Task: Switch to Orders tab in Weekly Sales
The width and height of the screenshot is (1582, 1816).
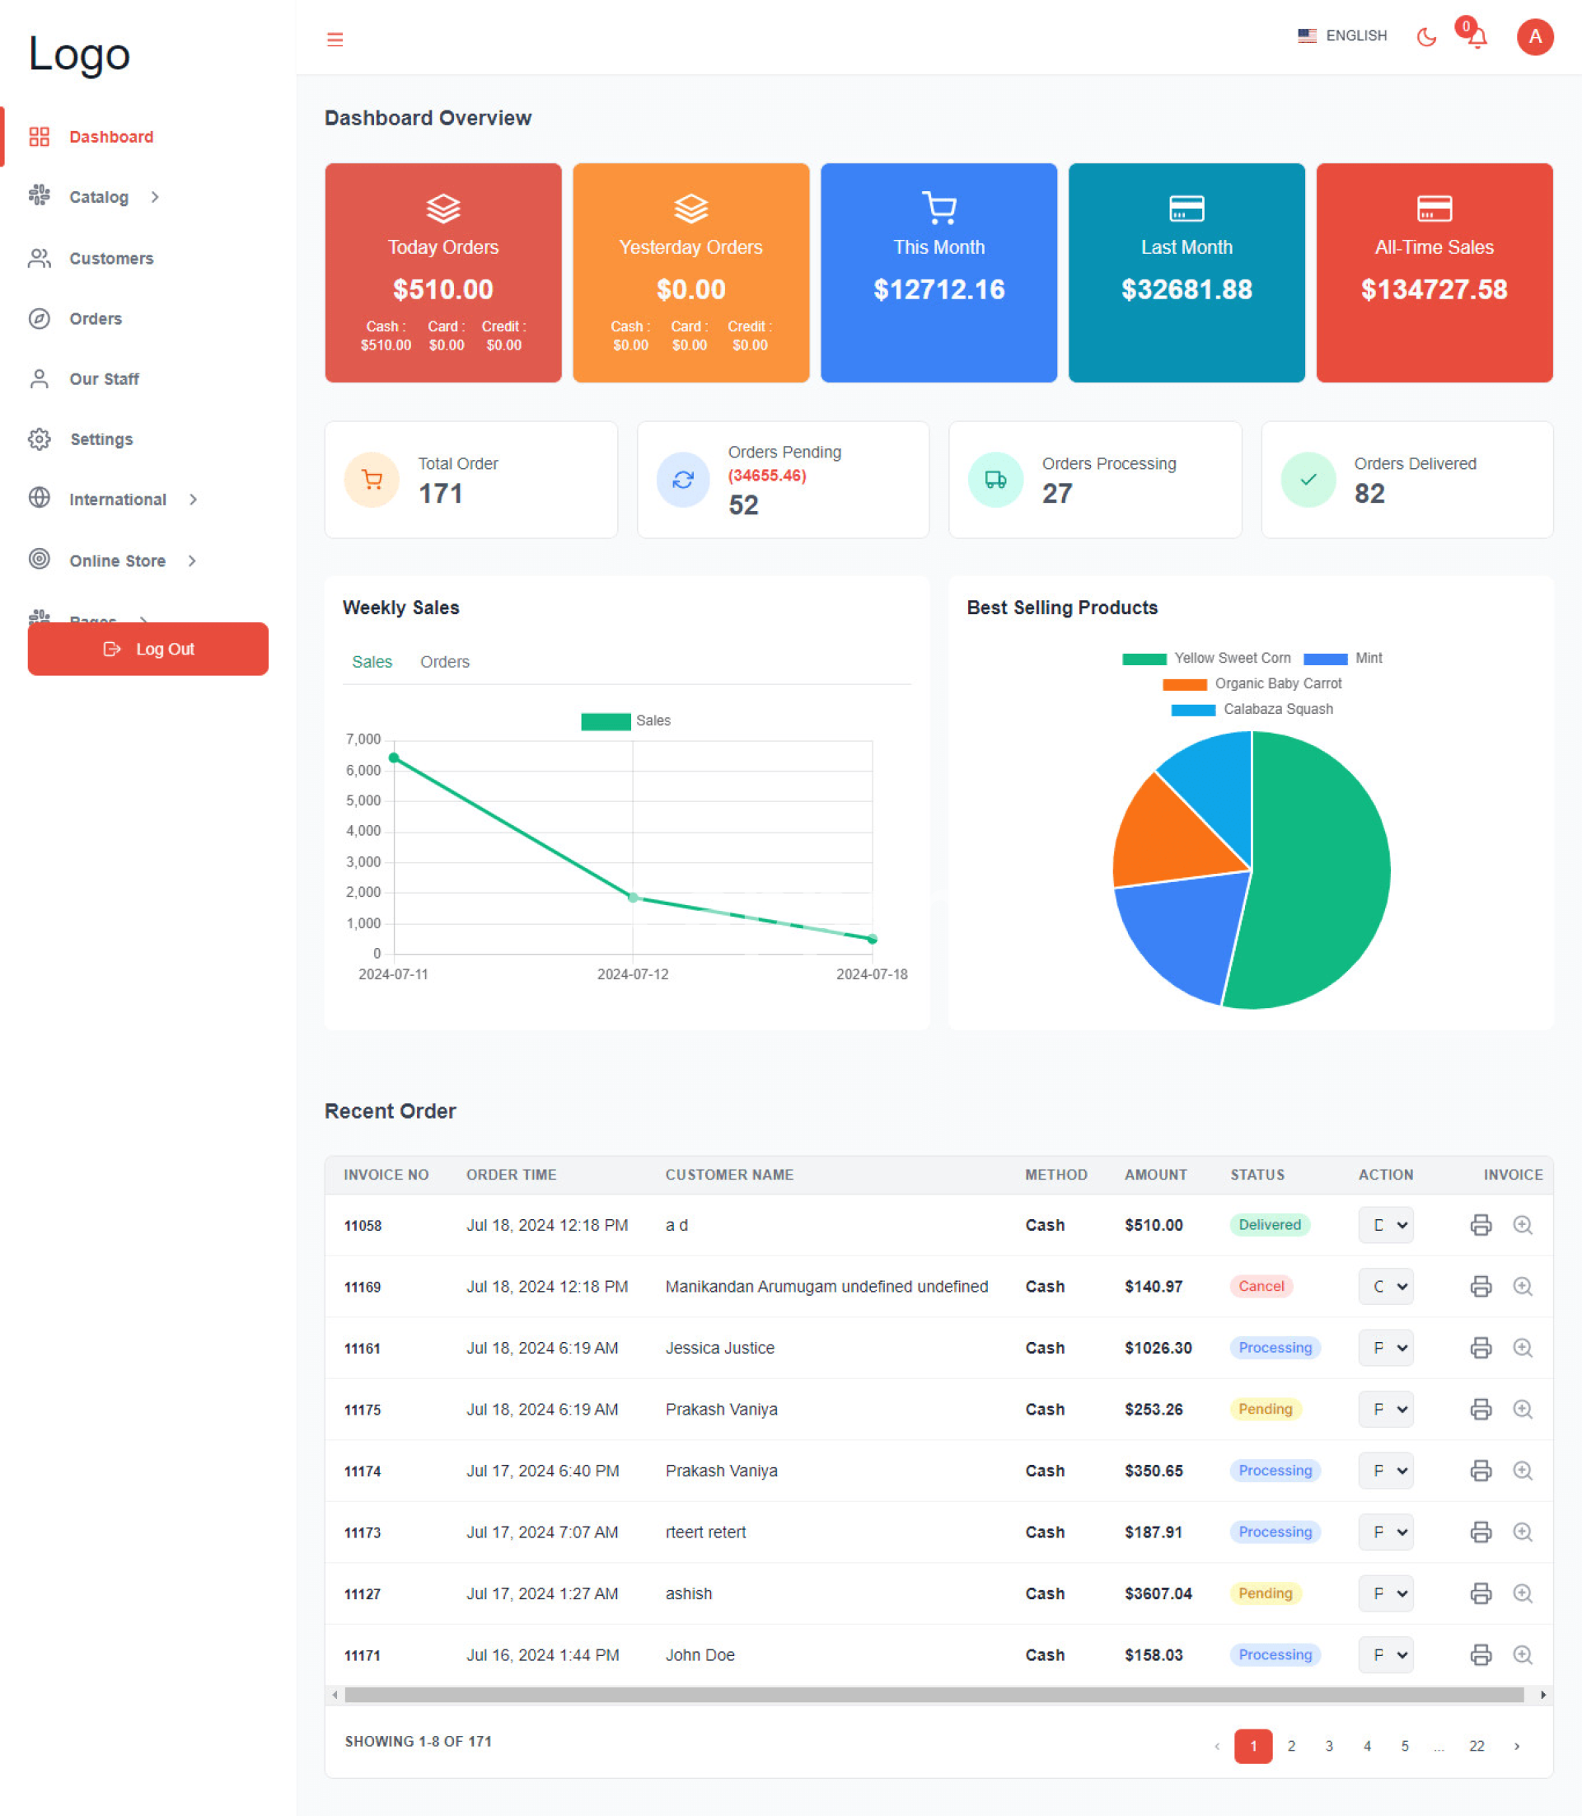Action: tap(444, 662)
